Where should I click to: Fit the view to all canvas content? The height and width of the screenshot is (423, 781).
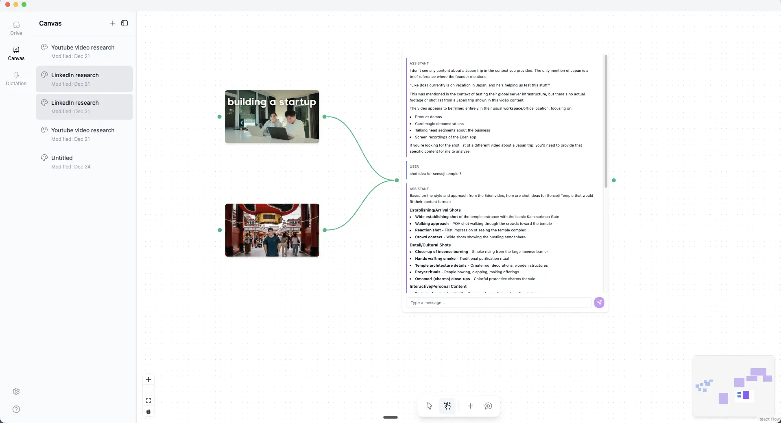click(x=148, y=400)
